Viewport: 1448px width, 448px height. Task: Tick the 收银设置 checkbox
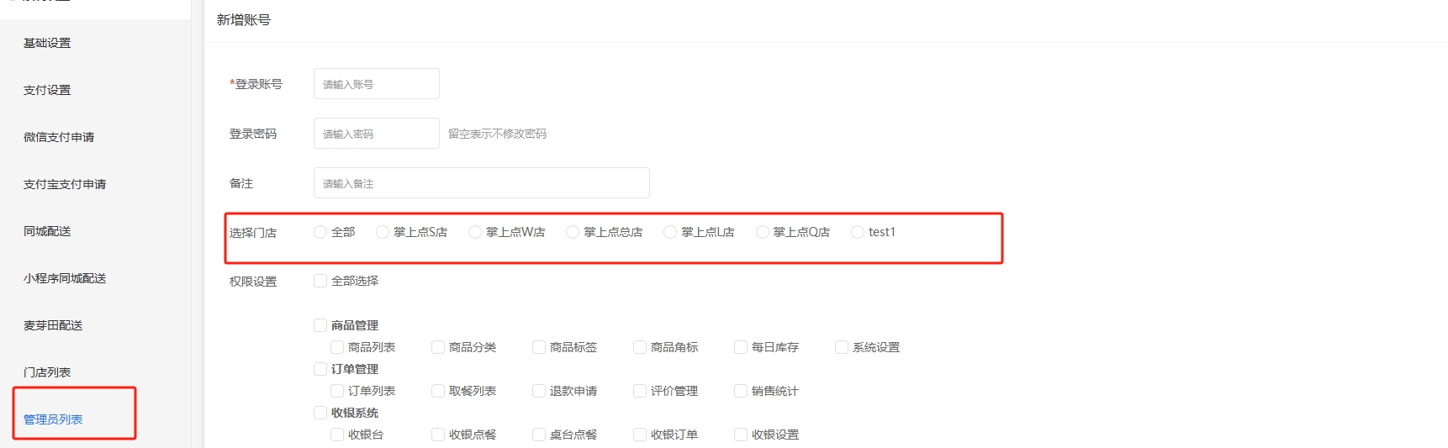pyautogui.click(x=741, y=435)
